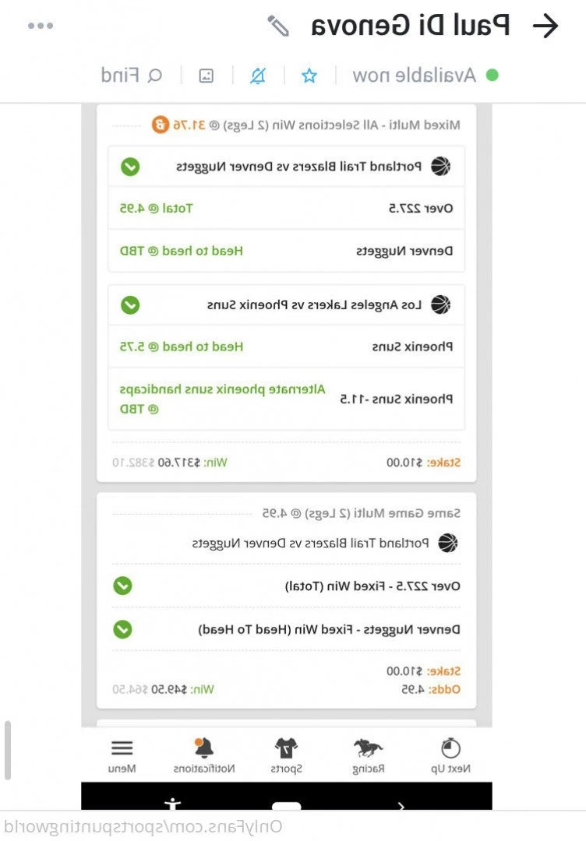Click the pencil edit icon near the name

pyautogui.click(x=278, y=26)
